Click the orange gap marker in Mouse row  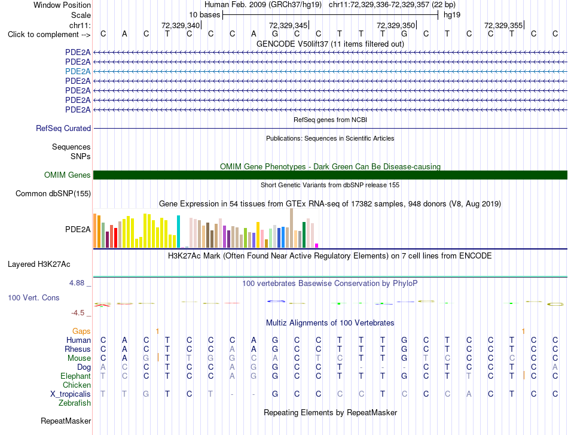pos(158,357)
